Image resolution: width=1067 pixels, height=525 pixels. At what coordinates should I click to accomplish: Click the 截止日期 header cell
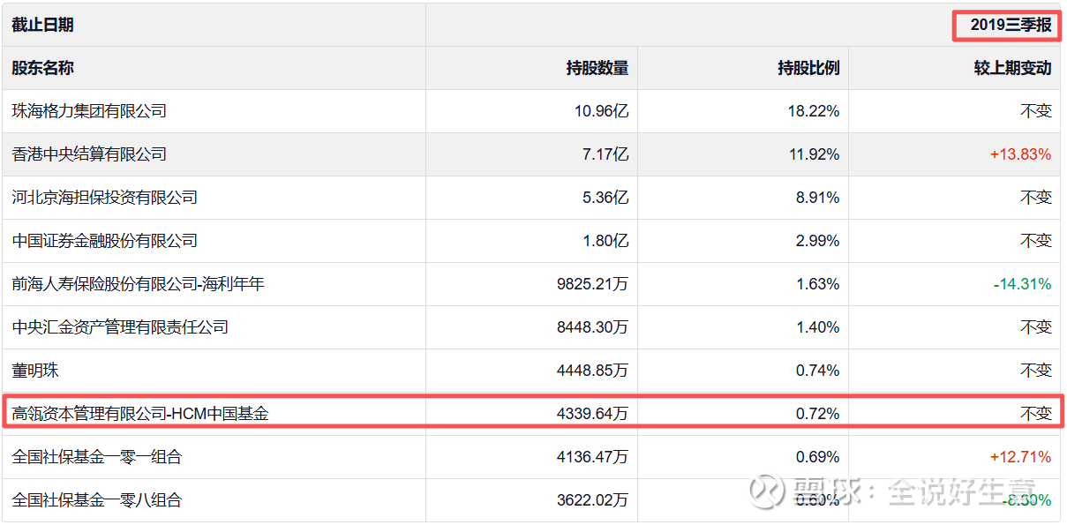[x=42, y=25]
